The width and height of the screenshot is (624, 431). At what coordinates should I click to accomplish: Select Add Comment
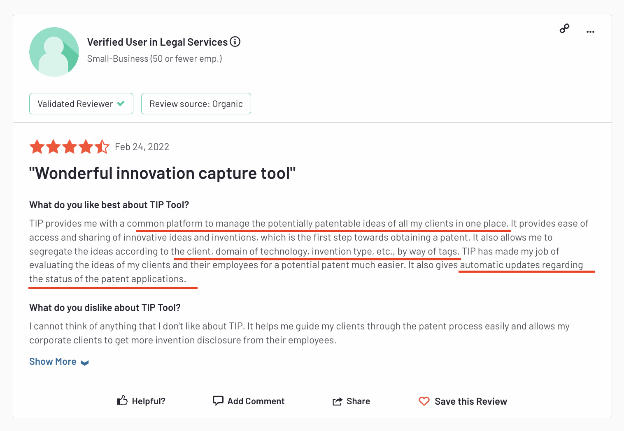pyautogui.click(x=256, y=401)
